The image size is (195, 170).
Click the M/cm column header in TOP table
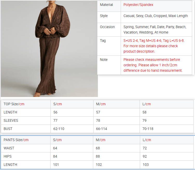(100, 104)
